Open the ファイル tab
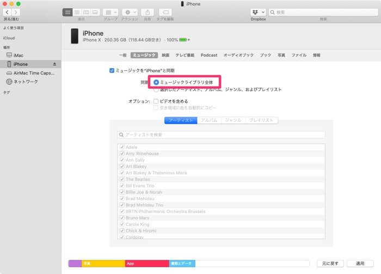Screen dimensions: 381x274 (299, 55)
